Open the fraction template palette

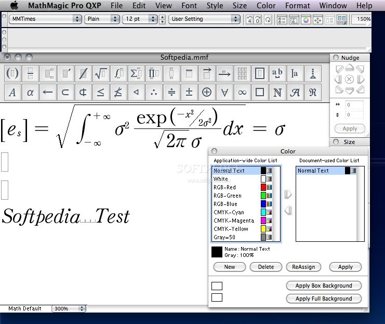click(30, 73)
